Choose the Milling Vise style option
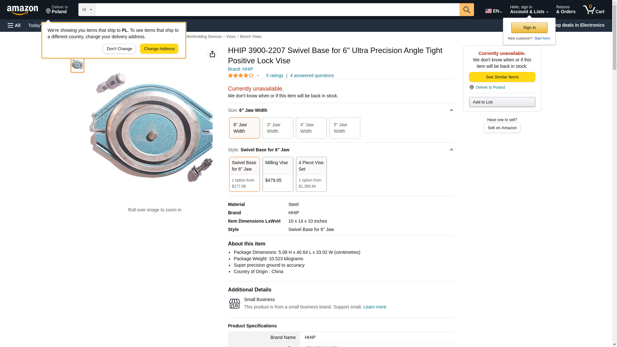Screen dimensions: 617x347 click(278, 174)
